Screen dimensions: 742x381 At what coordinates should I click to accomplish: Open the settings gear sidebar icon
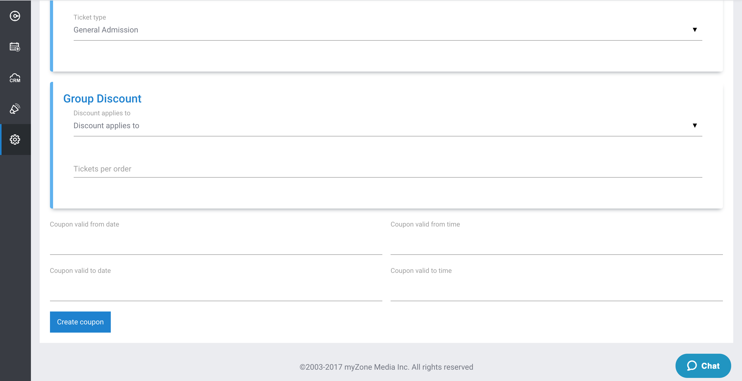click(x=15, y=140)
